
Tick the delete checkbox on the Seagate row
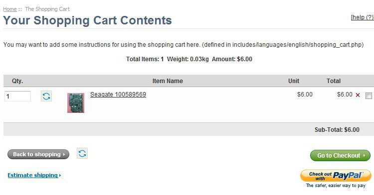click(x=369, y=96)
